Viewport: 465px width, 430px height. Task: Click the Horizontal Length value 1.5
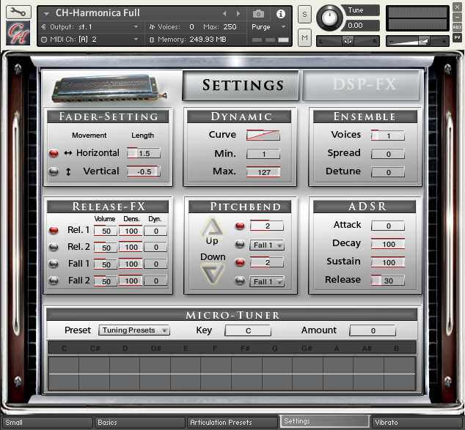[x=144, y=153]
